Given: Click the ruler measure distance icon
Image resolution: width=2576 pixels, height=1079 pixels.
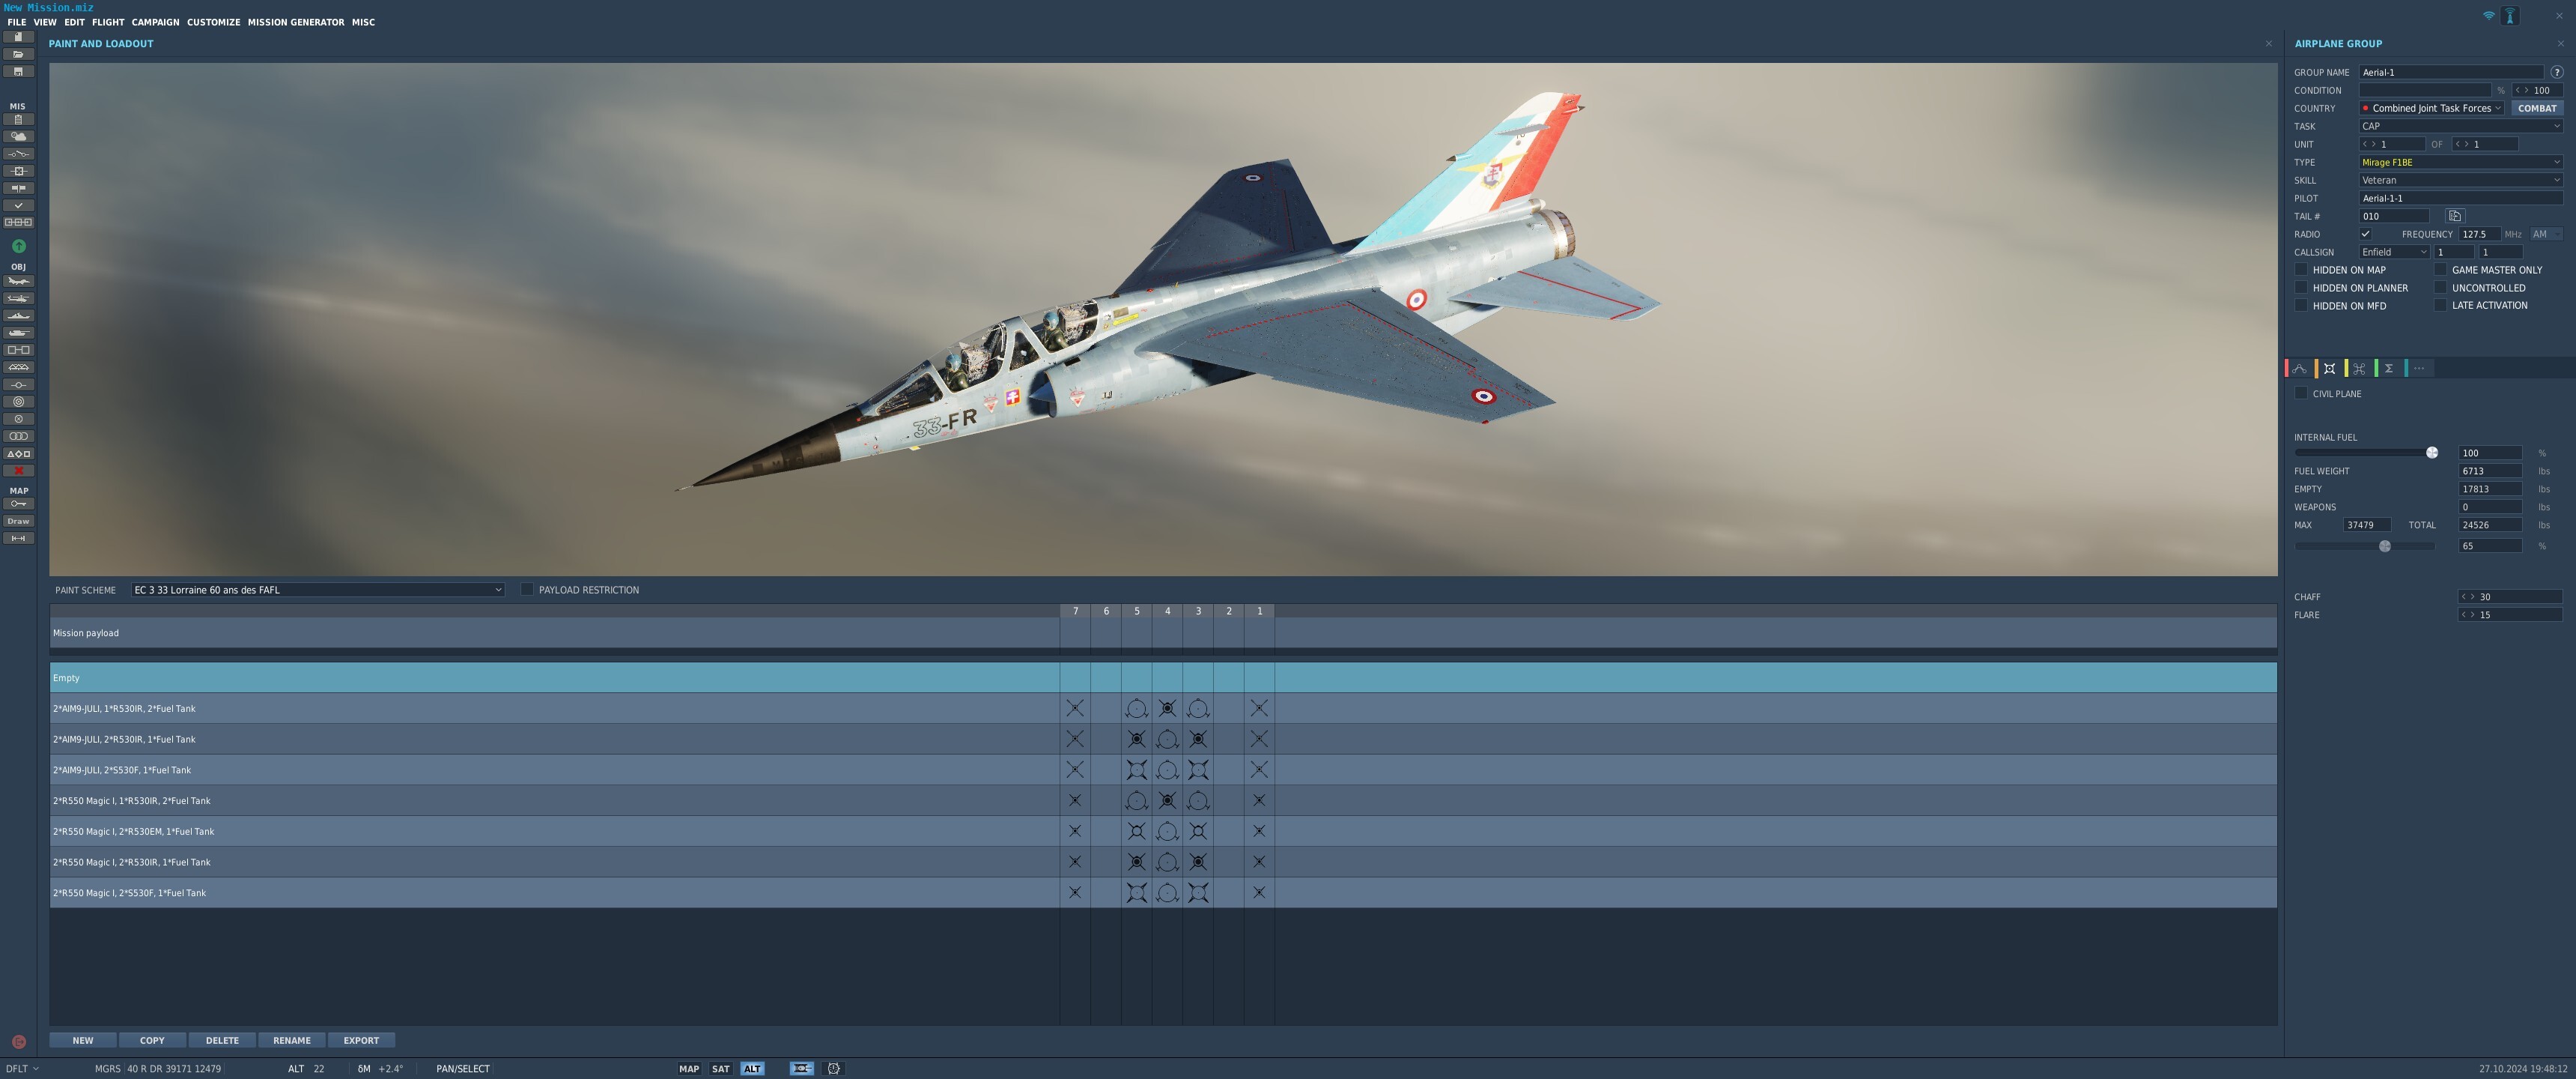Looking at the screenshot, I should pos(18,539).
